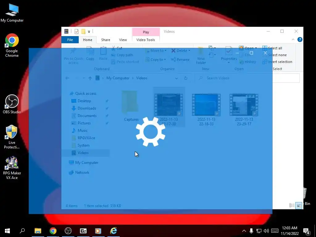Click New folder icon in title bar

point(83,31)
